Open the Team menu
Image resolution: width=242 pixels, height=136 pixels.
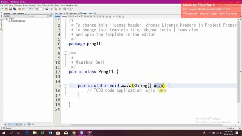point(57,5)
